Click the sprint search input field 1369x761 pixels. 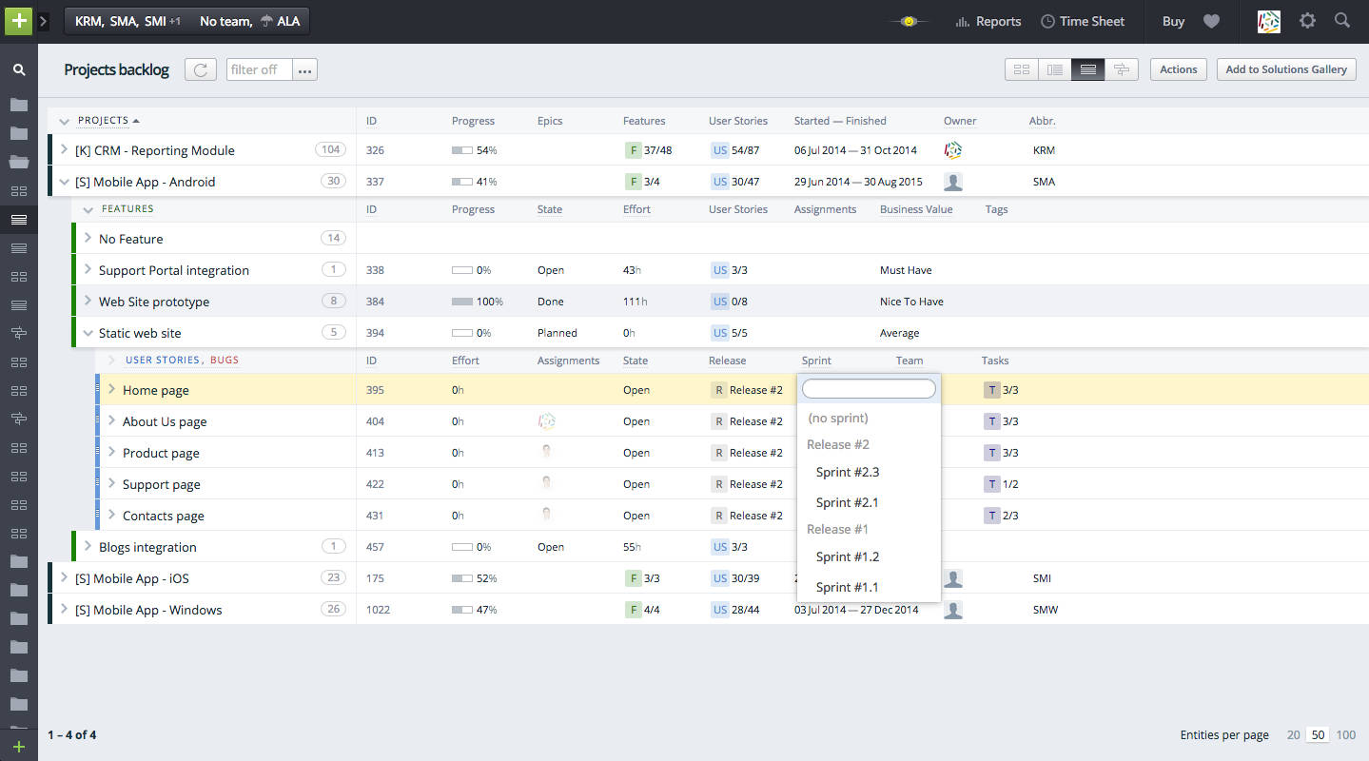868,388
